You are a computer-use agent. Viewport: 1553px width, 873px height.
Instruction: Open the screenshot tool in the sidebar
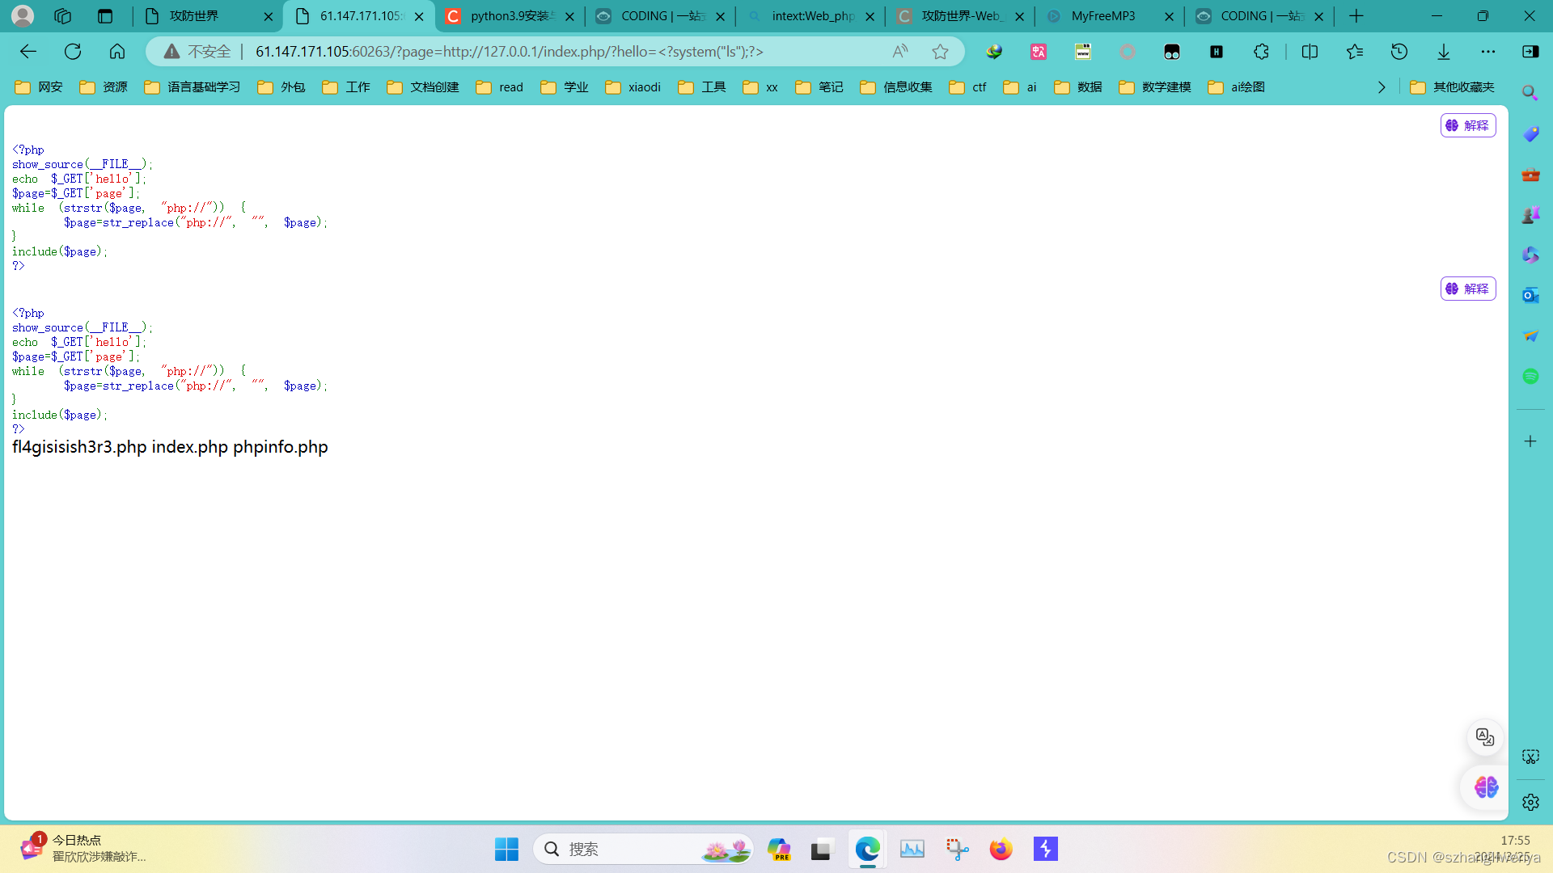click(1531, 757)
